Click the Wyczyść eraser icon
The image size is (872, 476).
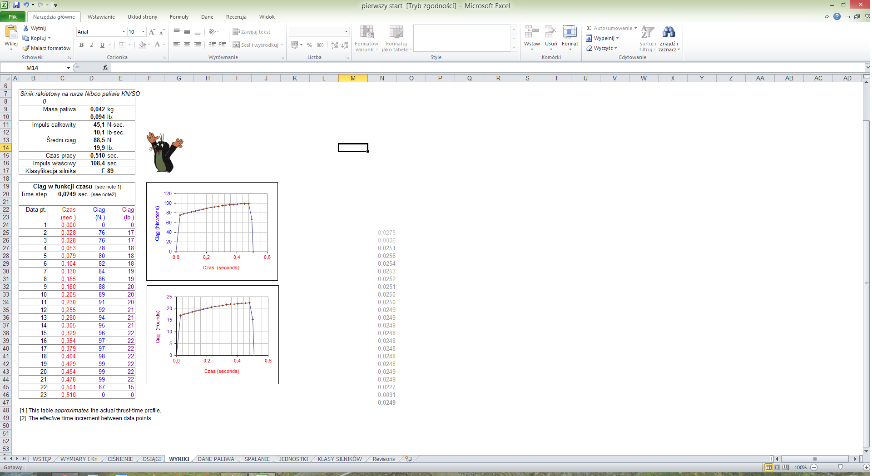pos(589,48)
